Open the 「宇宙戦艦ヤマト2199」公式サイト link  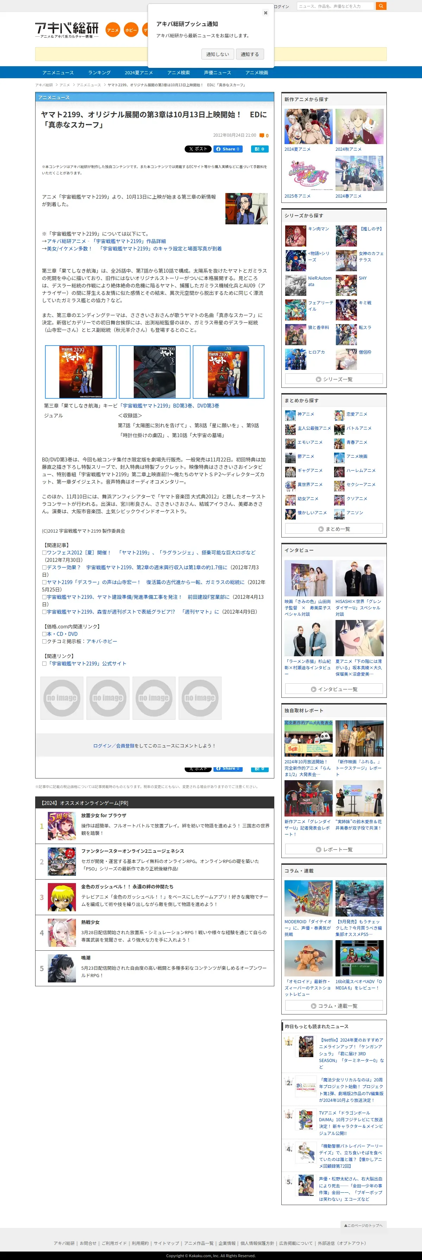coord(87,664)
